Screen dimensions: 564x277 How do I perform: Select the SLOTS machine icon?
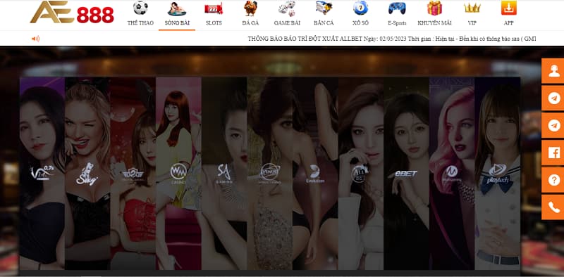pos(214,8)
